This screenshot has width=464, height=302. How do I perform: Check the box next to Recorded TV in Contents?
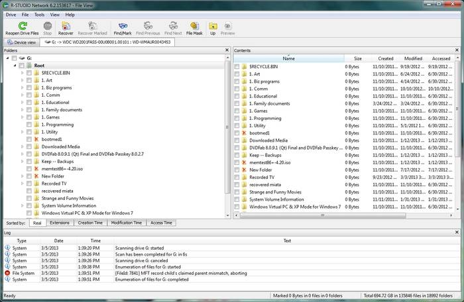(237, 177)
